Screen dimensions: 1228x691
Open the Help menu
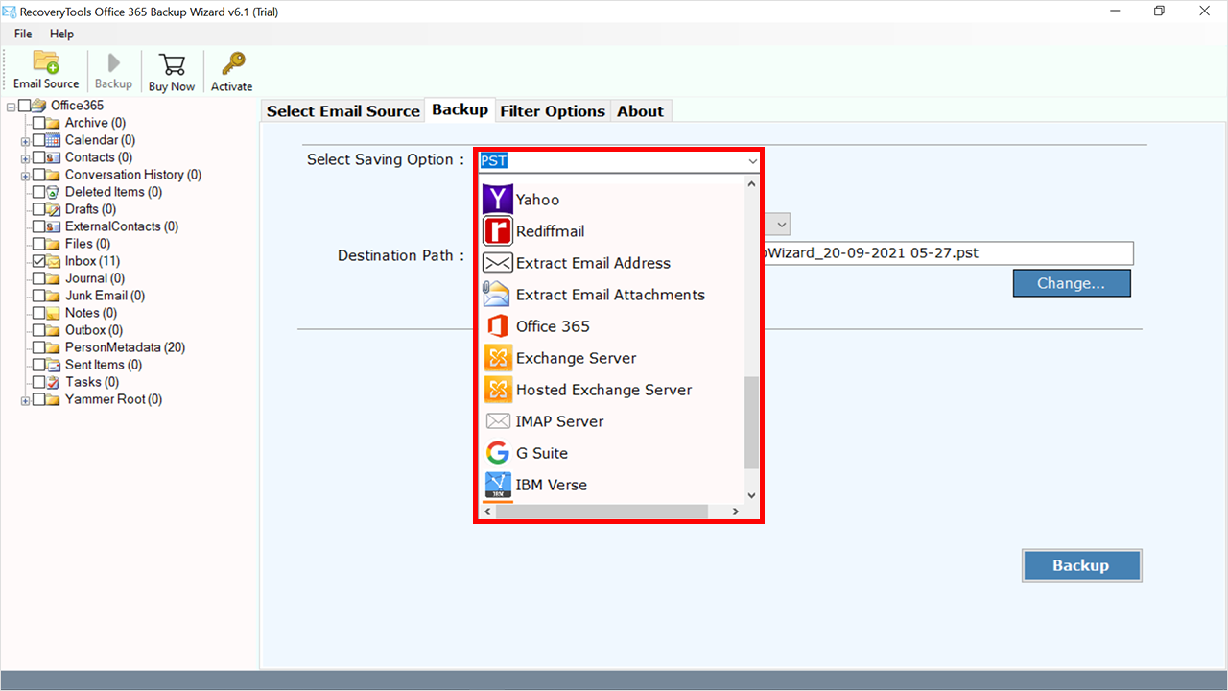click(61, 34)
